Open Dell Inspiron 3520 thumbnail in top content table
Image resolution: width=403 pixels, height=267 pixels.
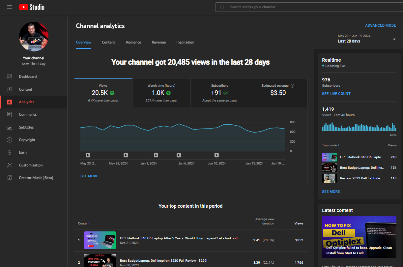100,260
